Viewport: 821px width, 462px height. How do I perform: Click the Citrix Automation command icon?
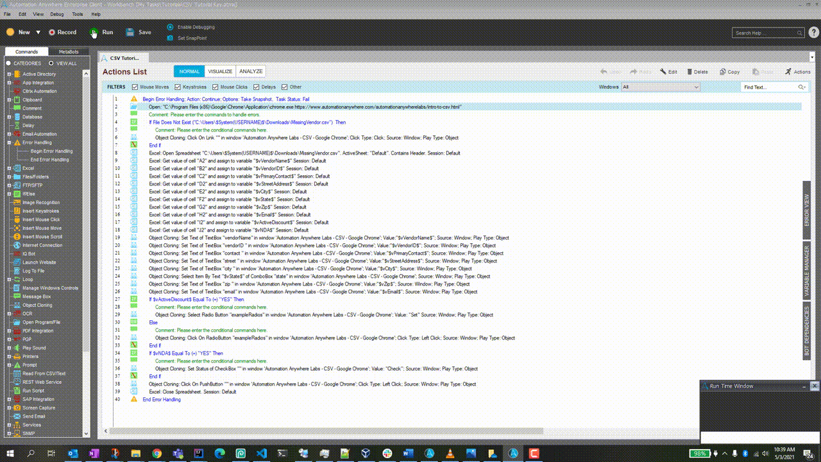17,91
